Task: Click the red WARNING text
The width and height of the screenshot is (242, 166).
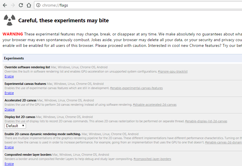Action: [13, 34]
